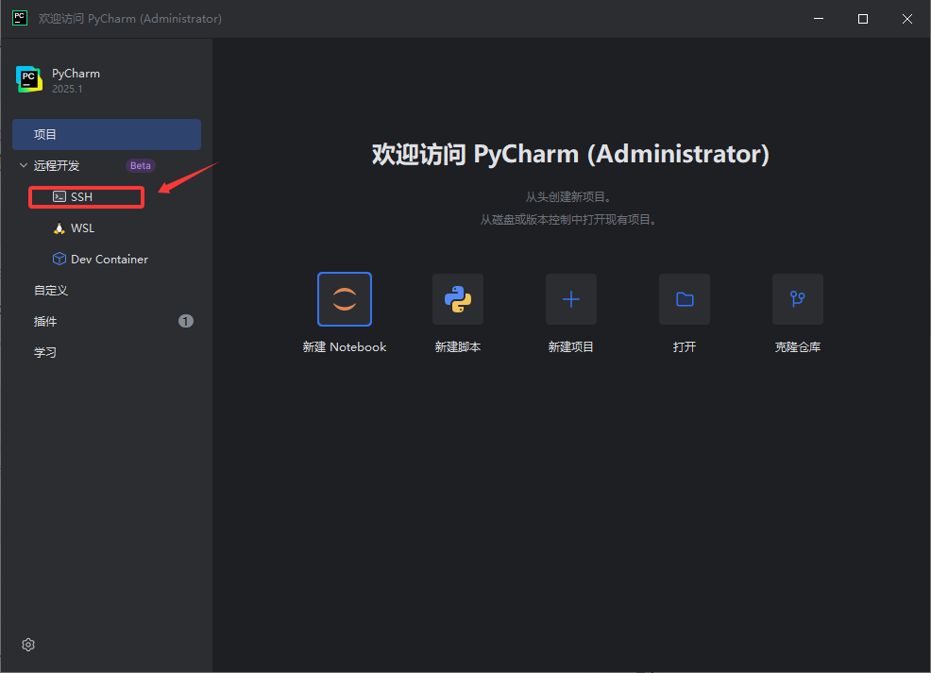Click the 打开 label
Image resolution: width=931 pixels, height=673 pixels.
tap(685, 347)
